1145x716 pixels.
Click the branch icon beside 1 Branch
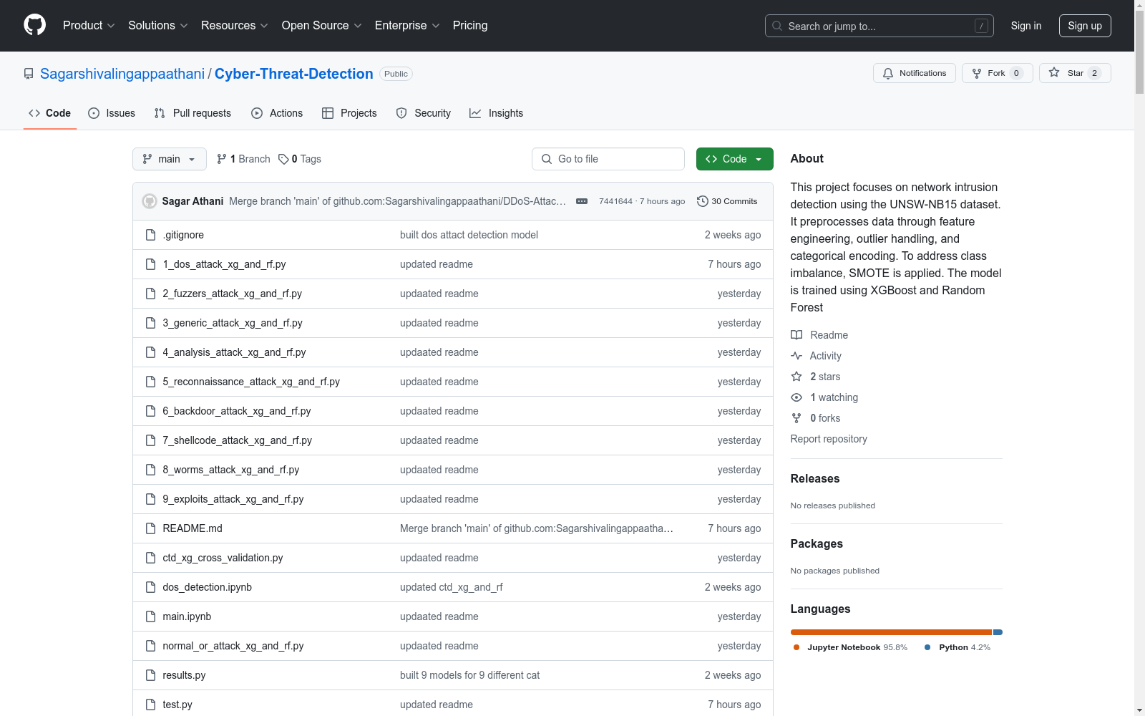click(222, 159)
